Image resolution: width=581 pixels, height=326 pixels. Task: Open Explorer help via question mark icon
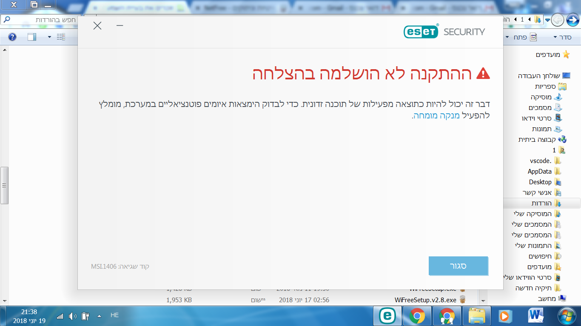(x=12, y=37)
